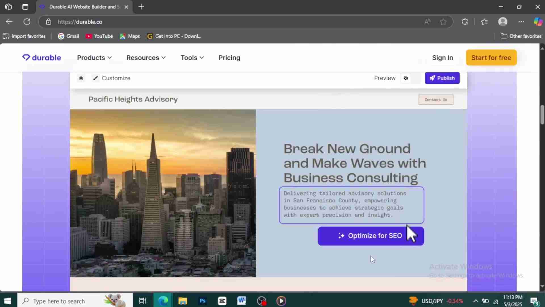Refresh the page with reload icon
The width and height of the screenshot is (545, 307).
(x=27, y=22)
